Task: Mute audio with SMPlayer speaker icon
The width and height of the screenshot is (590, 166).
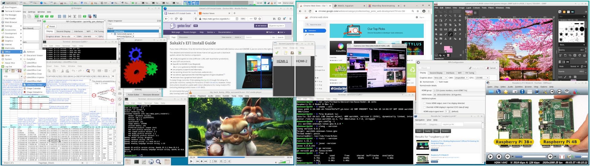Action: [x=570, y=157]
